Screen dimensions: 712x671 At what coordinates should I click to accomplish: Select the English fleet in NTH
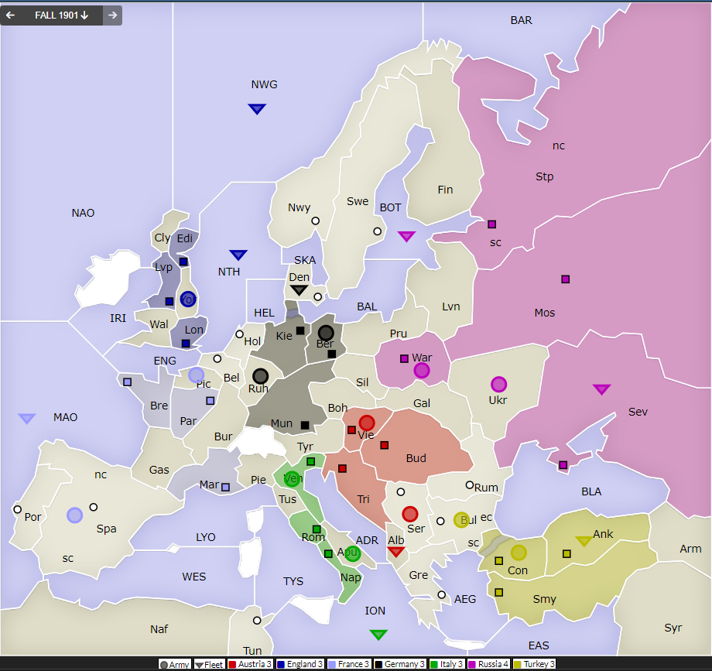[238, 254]
